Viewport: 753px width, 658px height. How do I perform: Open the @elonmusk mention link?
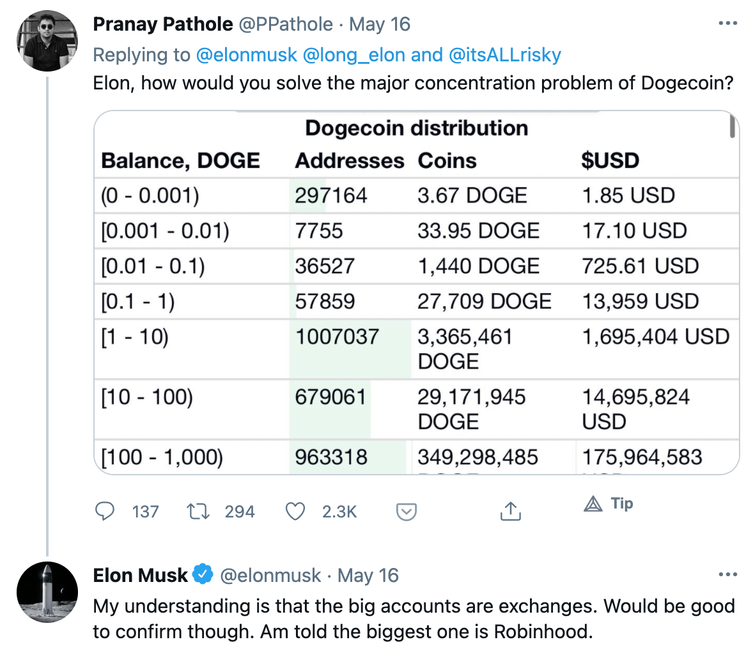246,55
